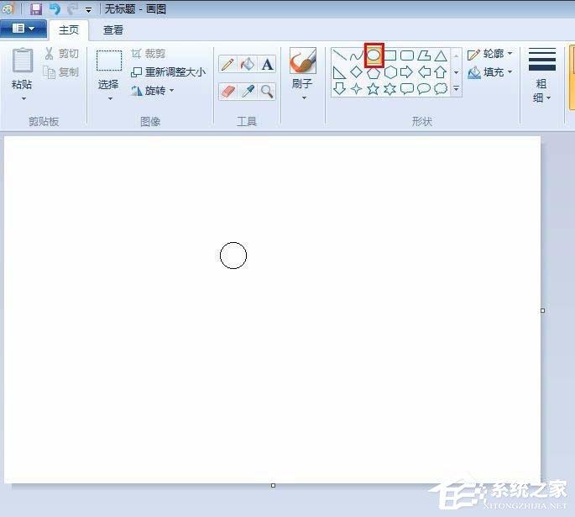Image resolution: width=575 pixels, height=517 pixels.
Task: Choose the five-point star shape
Action: [373, 89]
